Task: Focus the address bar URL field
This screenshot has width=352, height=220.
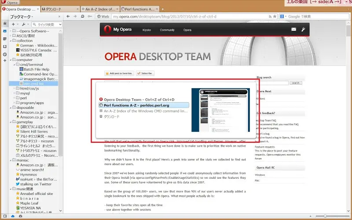Action: coord(190,16)
